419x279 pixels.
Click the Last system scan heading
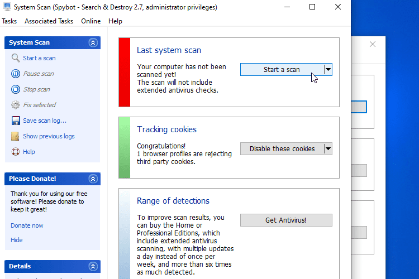coord(169,50)
